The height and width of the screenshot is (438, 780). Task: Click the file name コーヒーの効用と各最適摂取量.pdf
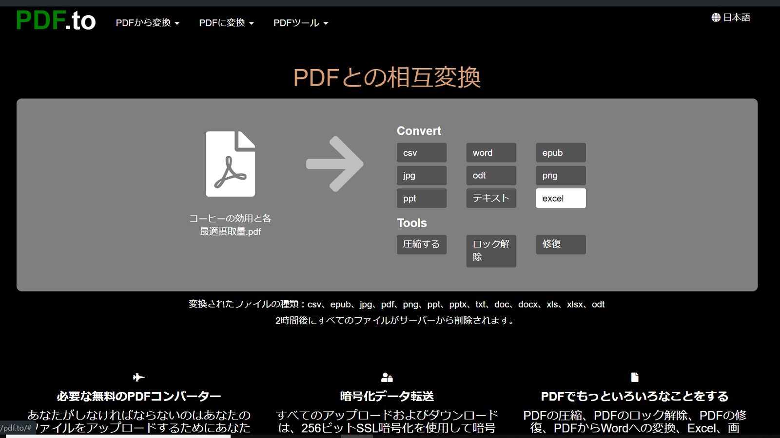(x=230, y=225)
